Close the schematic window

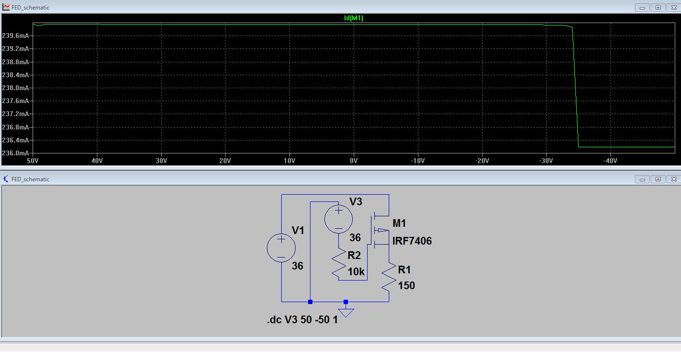[673, 179]
